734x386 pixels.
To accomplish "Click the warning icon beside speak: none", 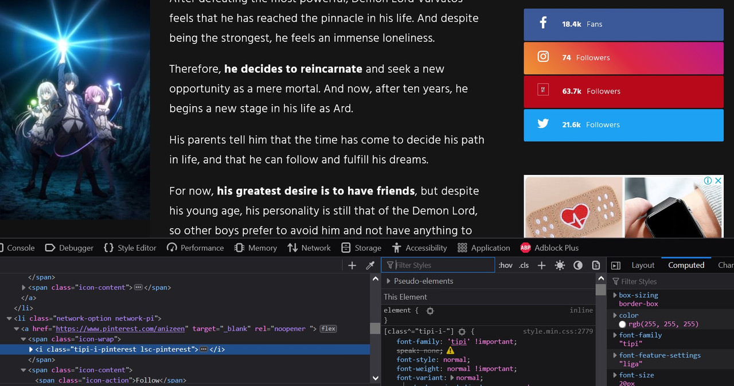I will coord(450,350).
